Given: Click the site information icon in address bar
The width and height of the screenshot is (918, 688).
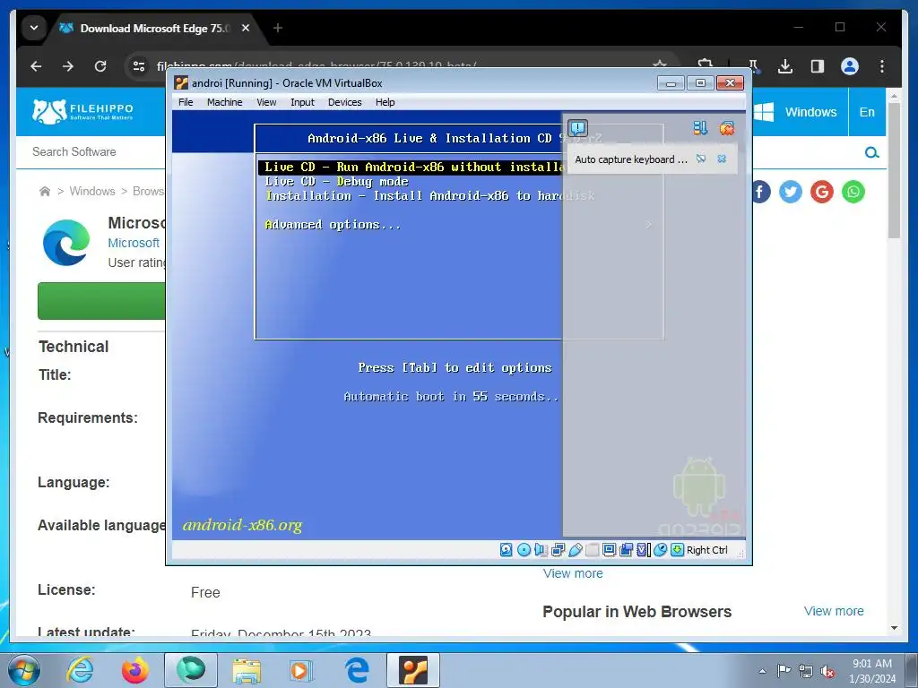Looking at the screenshot, I should tap(139, 66).
